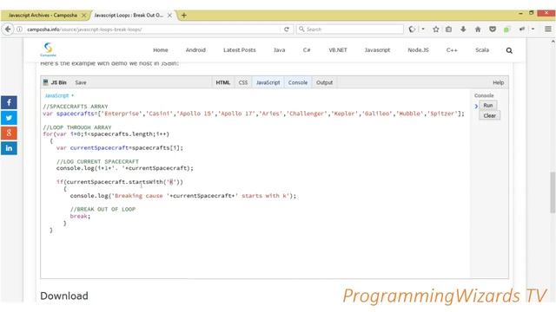Go back with the browser back arrow
The image size is (556, 312).
click(x=8, y=29)
